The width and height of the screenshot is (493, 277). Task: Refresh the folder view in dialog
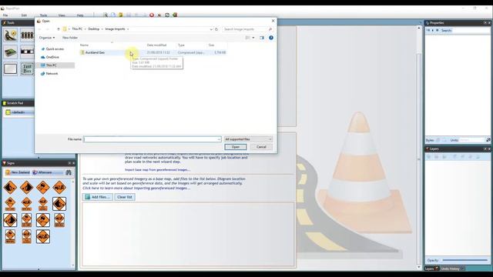216,29
